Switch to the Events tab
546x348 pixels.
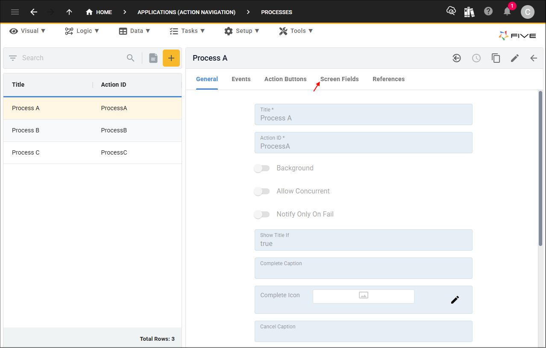[241, 79]
